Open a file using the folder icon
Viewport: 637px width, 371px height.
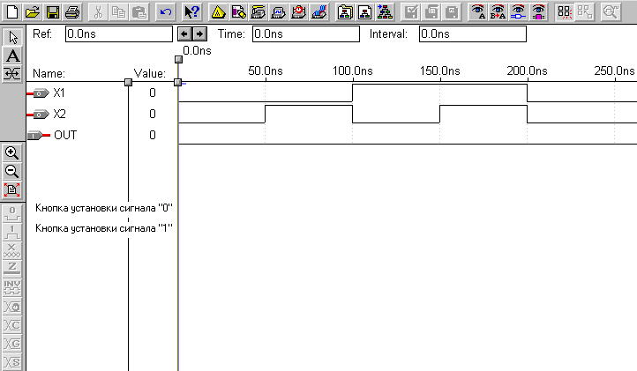[32, 12]
